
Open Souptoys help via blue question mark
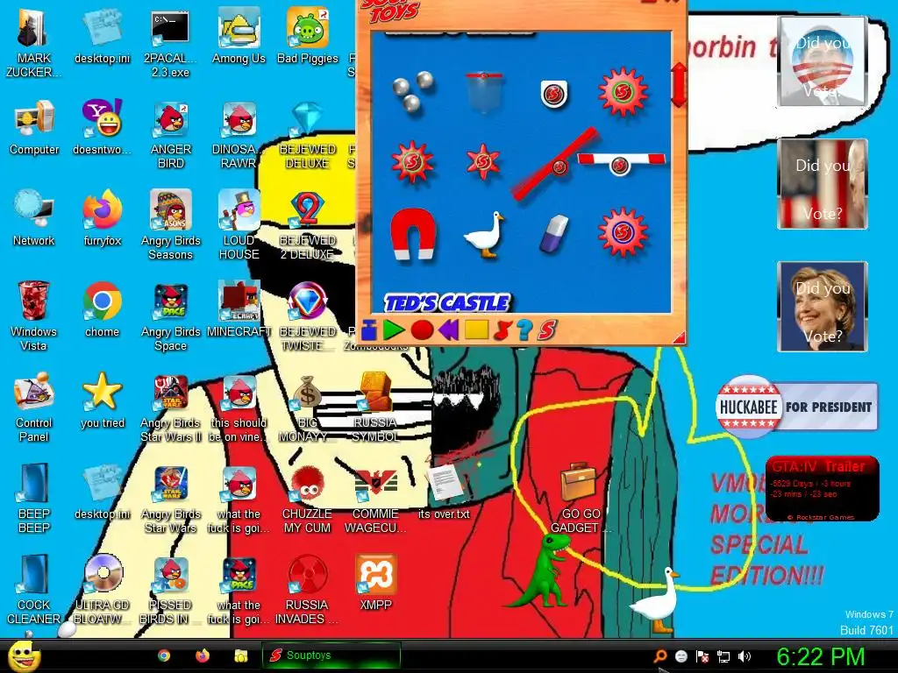(x=524, y=330)
